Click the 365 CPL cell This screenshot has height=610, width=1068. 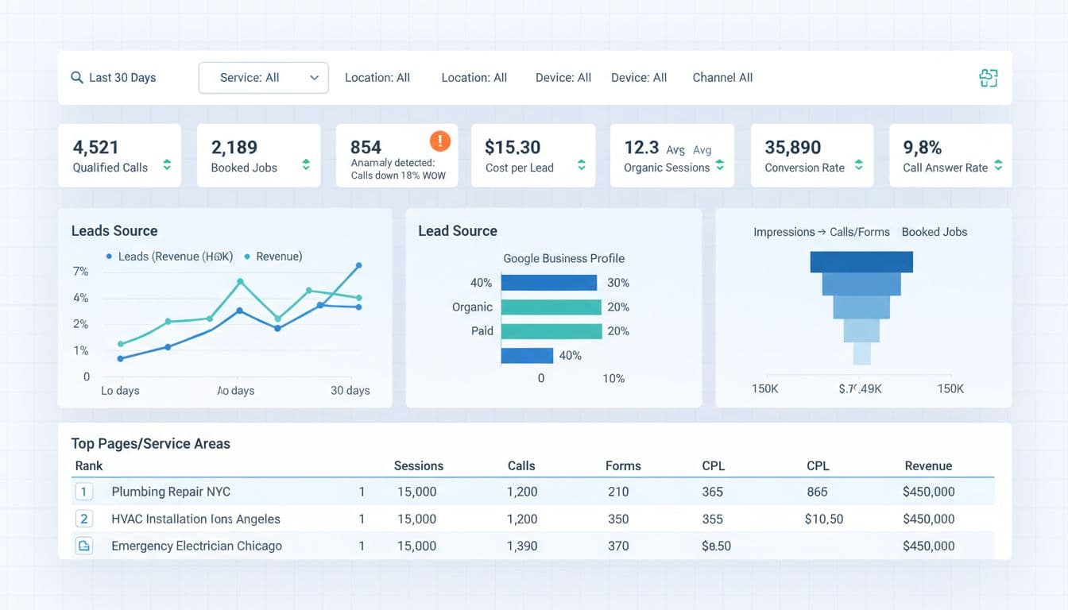click(x=713, y=492)
